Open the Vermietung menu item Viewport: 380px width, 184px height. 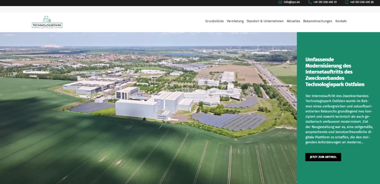point(235,21)
